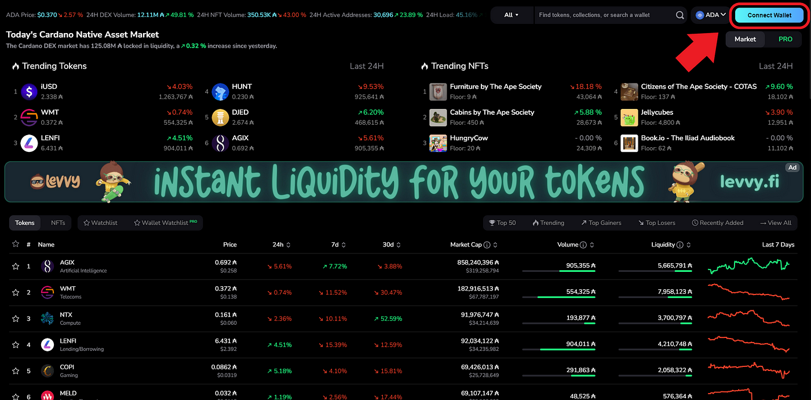811x400 pixels.
Task: Show Trending tokens filter
Action: [x=547, y=223]
